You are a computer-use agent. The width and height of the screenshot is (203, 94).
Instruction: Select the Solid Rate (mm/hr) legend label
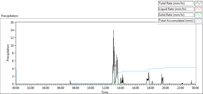(176, 15)
